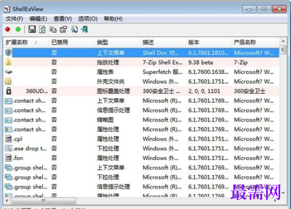This screenshot has width=291, height=209.
Task: Click the 'Superfetch 服...' description cell
Action: point(162,72)
